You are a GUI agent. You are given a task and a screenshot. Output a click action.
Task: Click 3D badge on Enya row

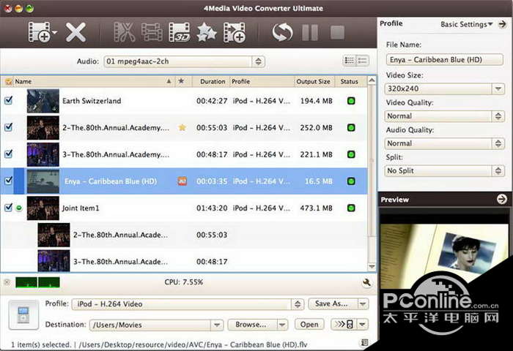point(182,181)
